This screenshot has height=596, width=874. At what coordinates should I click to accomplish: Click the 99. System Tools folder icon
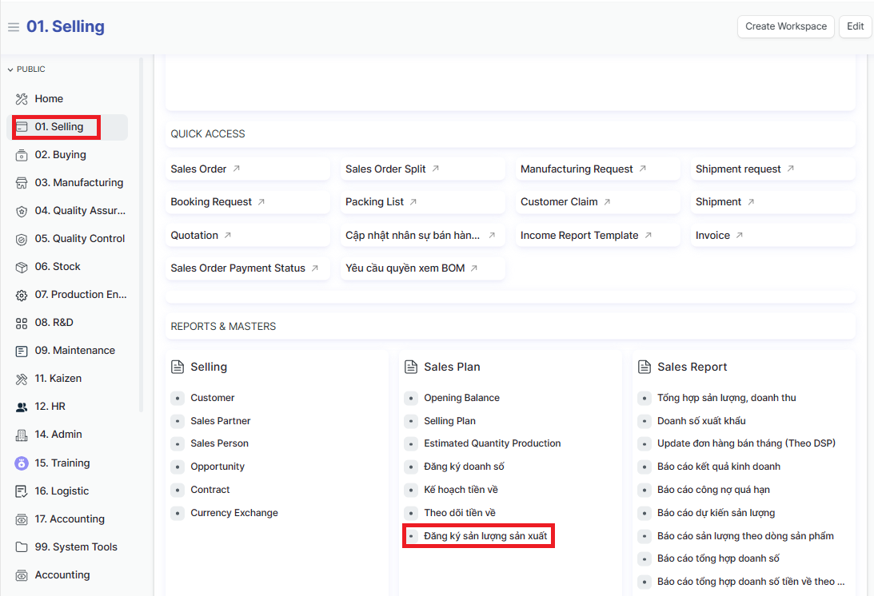pos(22,547)
